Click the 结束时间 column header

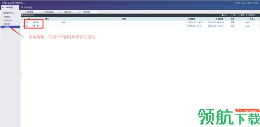[219, 19]
